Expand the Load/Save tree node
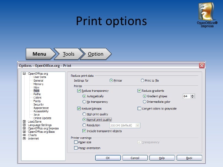The height and width of the screenshot is (167, 223). tap(24, 121)
